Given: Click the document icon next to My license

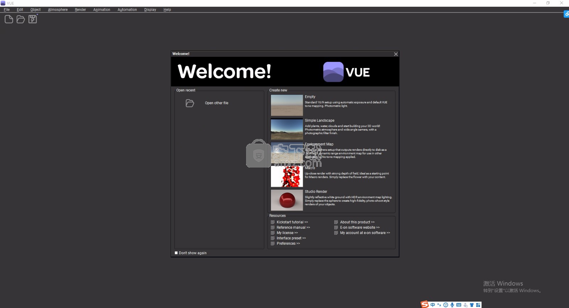Looking at the screenshot, I should [x=273, y=233].
